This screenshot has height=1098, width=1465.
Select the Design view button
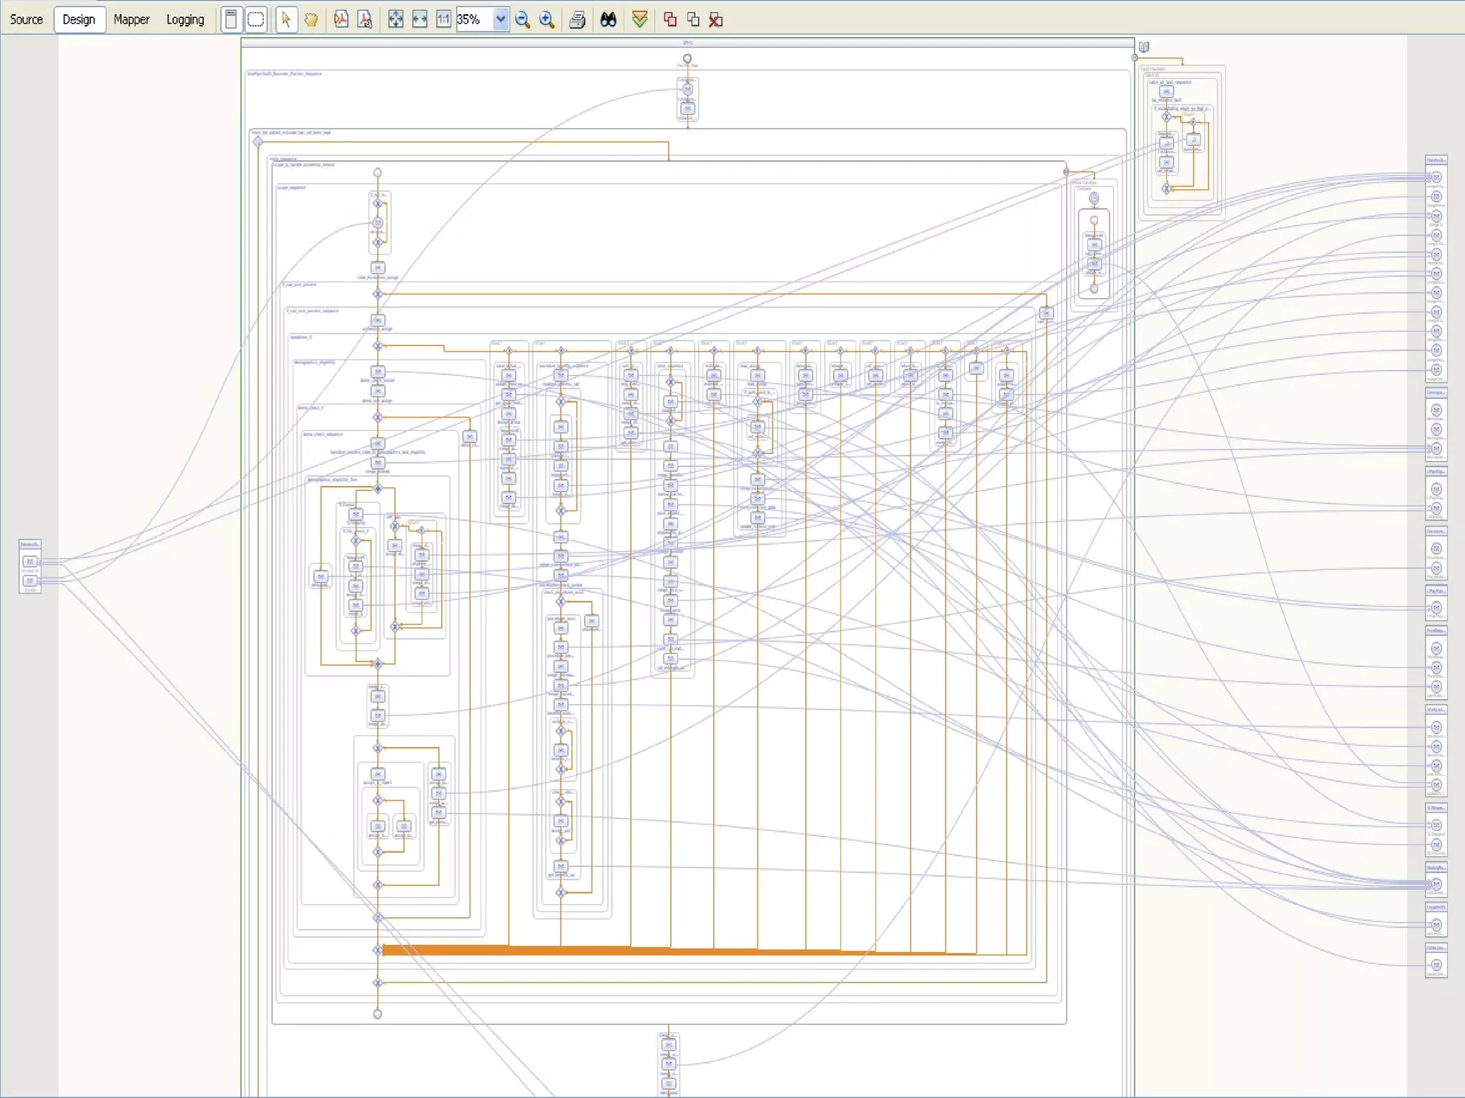point(79,19)
